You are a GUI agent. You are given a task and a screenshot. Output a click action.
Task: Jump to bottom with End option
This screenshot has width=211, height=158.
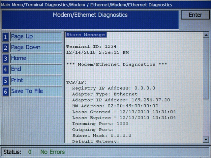point(36,69)
